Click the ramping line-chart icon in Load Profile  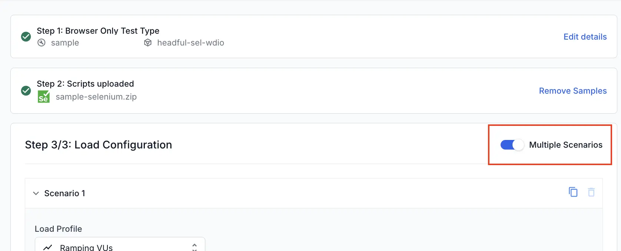tap(47, 247)
